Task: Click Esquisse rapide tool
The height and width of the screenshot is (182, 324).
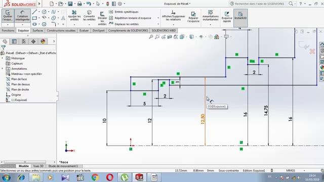Action: point(227,17)
